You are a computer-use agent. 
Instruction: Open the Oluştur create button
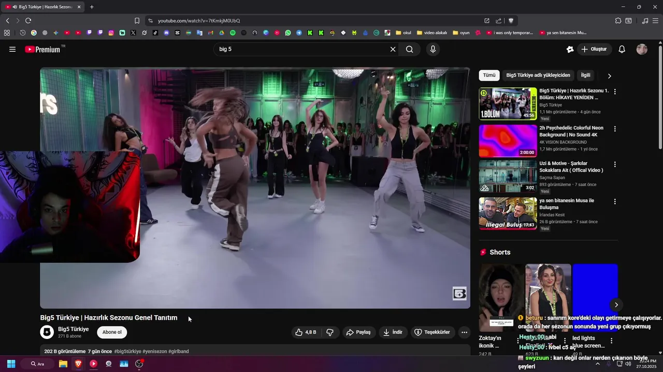coord(594,49)
